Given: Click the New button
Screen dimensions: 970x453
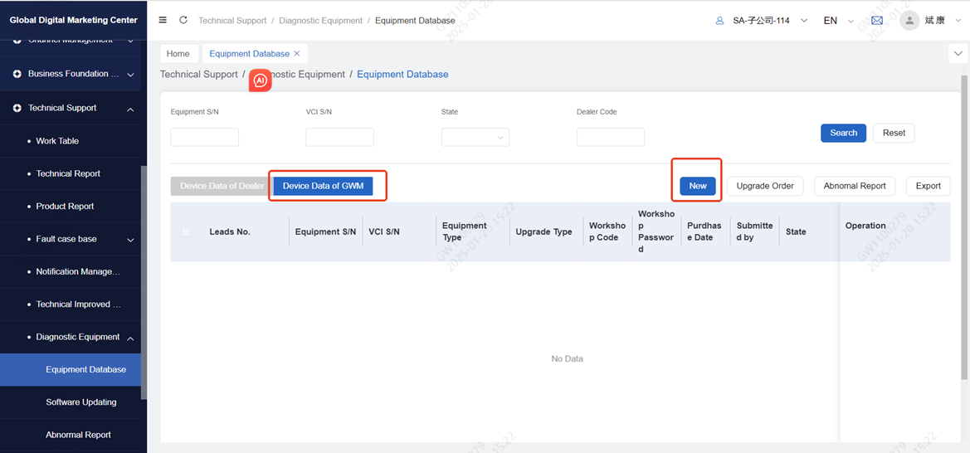Looking at the screenshot, I should (697, 186).
